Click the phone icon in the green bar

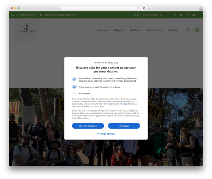coord(12,15)
